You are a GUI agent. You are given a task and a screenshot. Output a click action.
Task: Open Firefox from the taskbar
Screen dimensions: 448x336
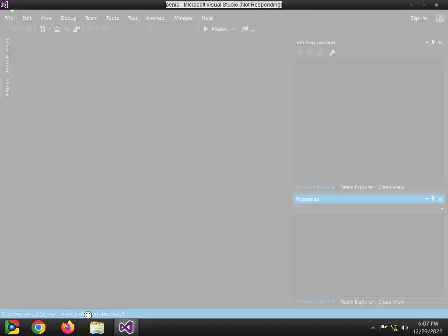(68, 327)
